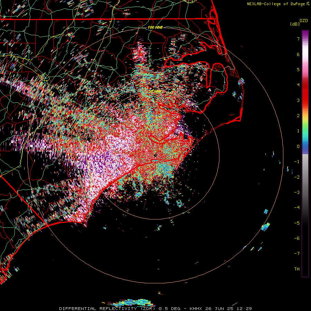The image size is (311, 311).
Task: Select the 7 dB value on the scale
Action: pyautogui.click(x=298, y=39)
